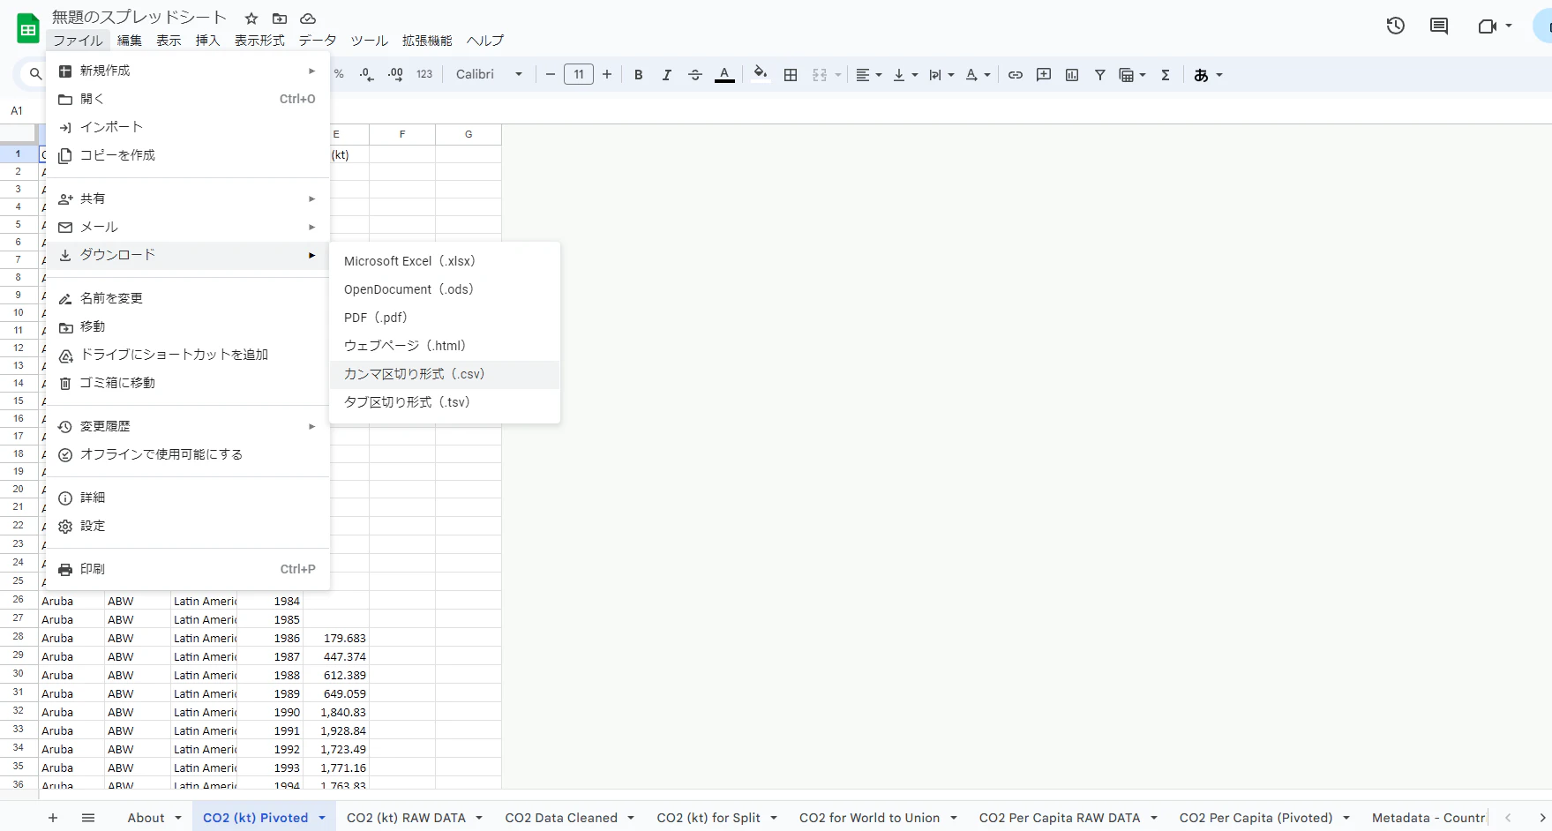Select コピーを作成 menu entry
Viewport: 1552px width, 831px height.
188,155
